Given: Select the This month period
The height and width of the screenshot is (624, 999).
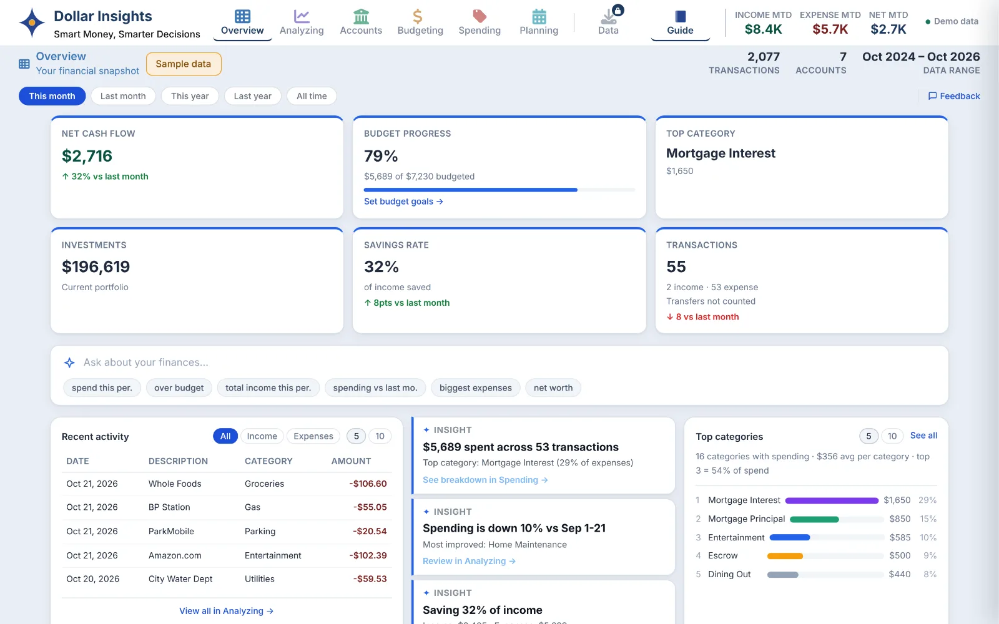Looking at the screenshot, I should [x=52, y=96].
